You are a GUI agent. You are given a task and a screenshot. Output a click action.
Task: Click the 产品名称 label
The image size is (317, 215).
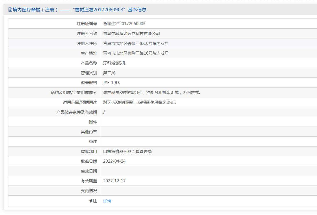point(89,63)
